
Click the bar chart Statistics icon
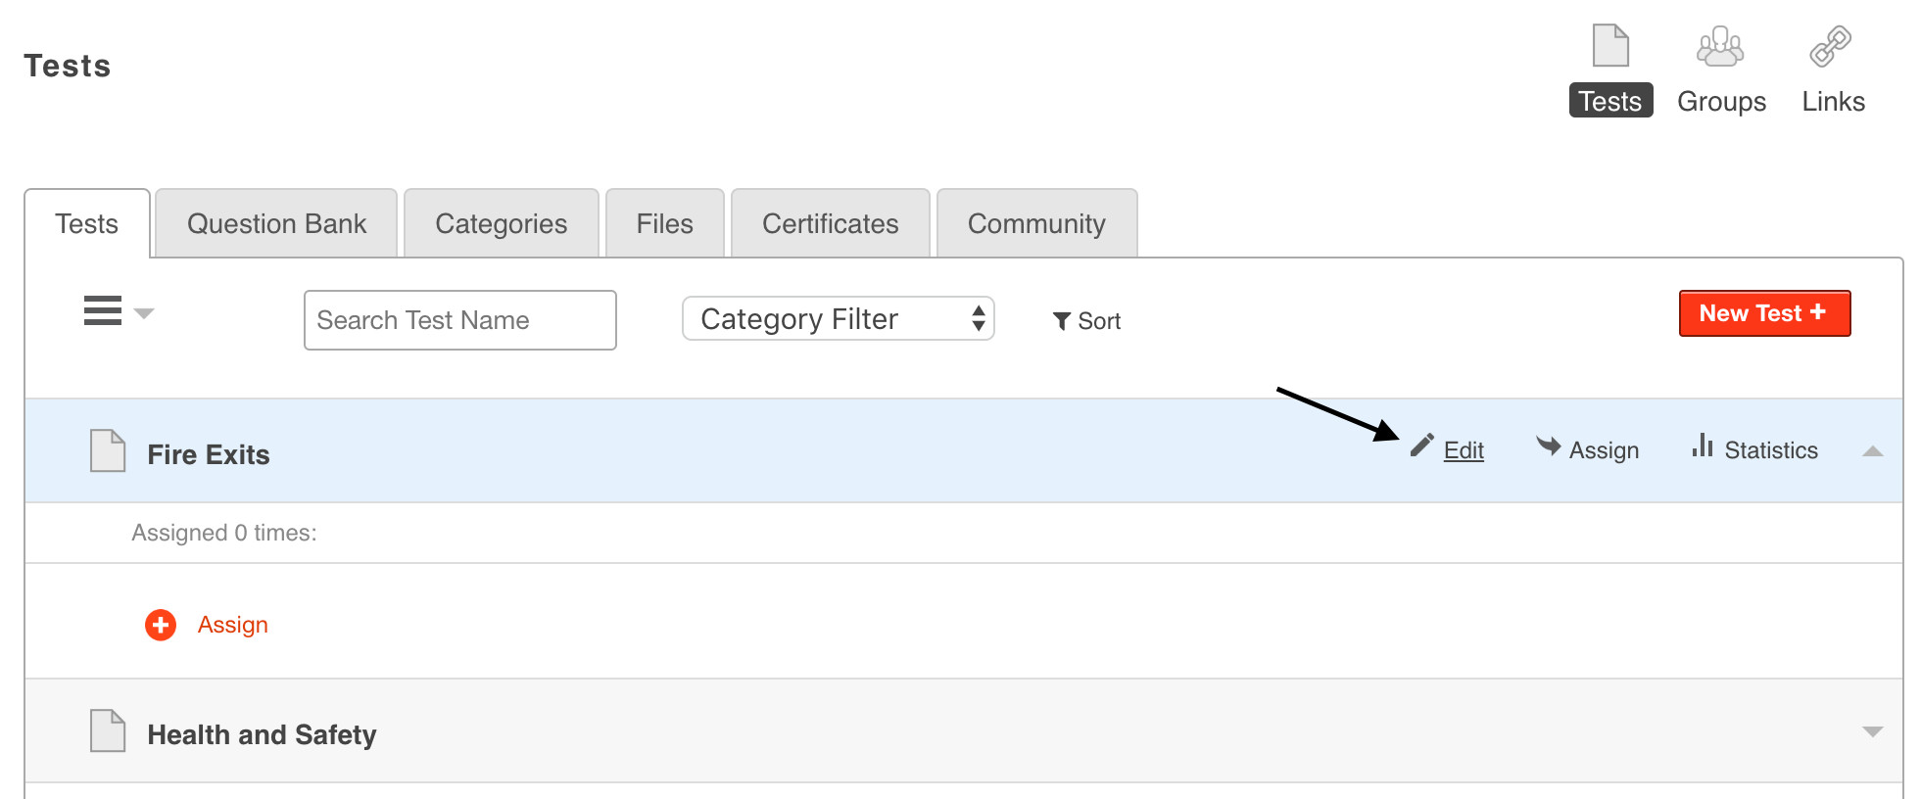[x=1703, y=446]
